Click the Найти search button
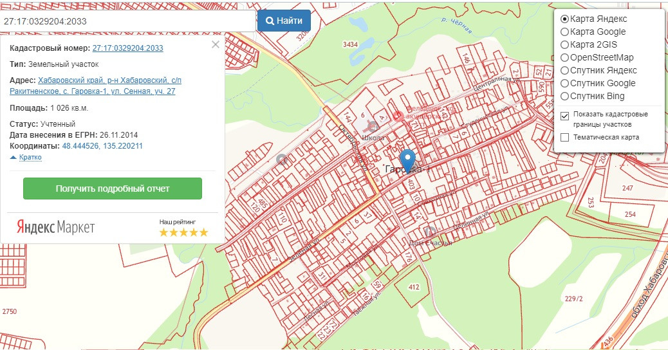Screen dimensions: 668x350 click(284, 21)
